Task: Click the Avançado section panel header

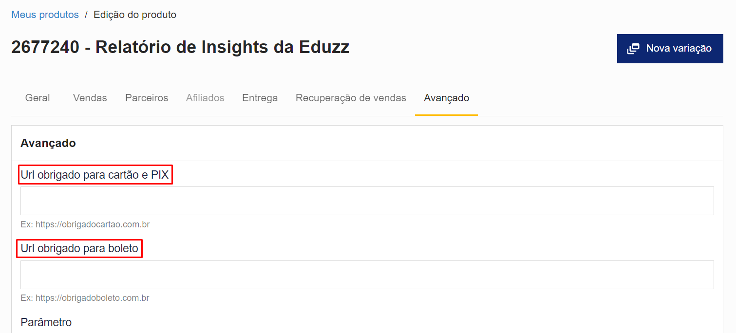Action: point(48,143)
